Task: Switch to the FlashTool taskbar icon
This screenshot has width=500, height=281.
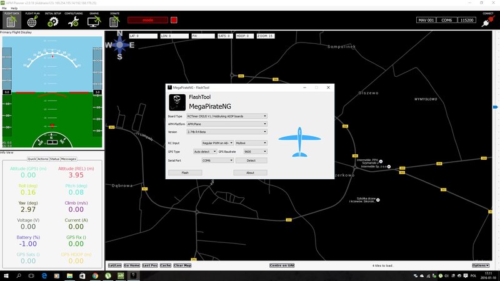Action: coord(133,276)
